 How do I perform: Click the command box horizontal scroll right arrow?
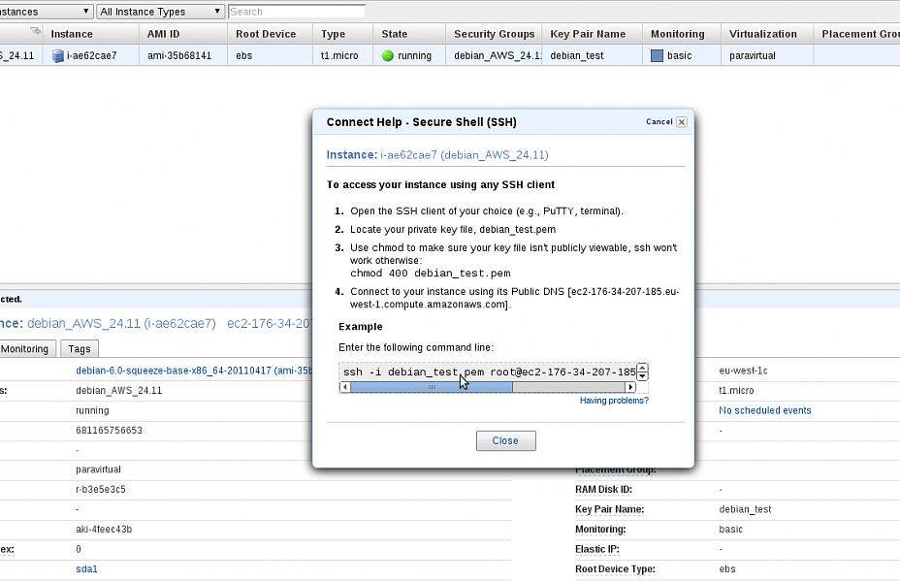(630, 387)
